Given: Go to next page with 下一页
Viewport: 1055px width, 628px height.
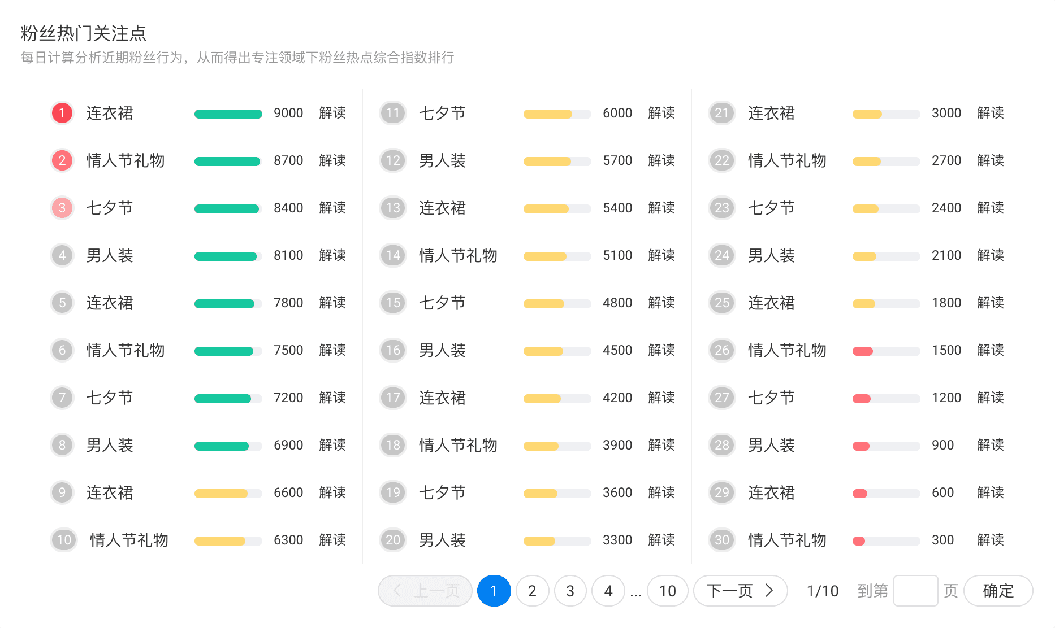Looking at the screenshot, I should [x=740, y=591].
